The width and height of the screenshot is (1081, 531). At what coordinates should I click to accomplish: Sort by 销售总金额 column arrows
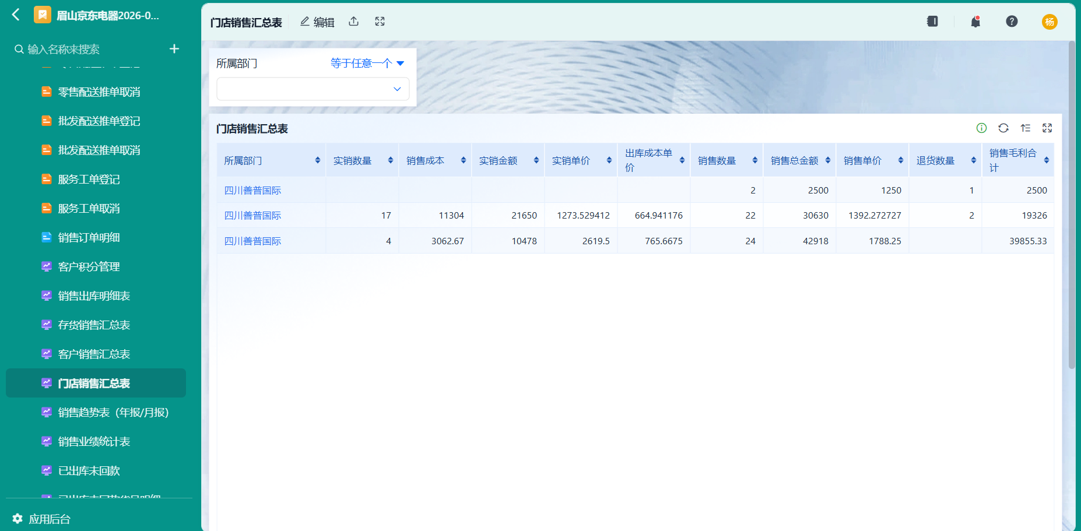click(828, 160)
